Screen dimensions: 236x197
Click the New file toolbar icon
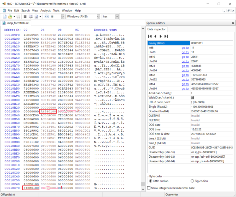pos(5,17)
